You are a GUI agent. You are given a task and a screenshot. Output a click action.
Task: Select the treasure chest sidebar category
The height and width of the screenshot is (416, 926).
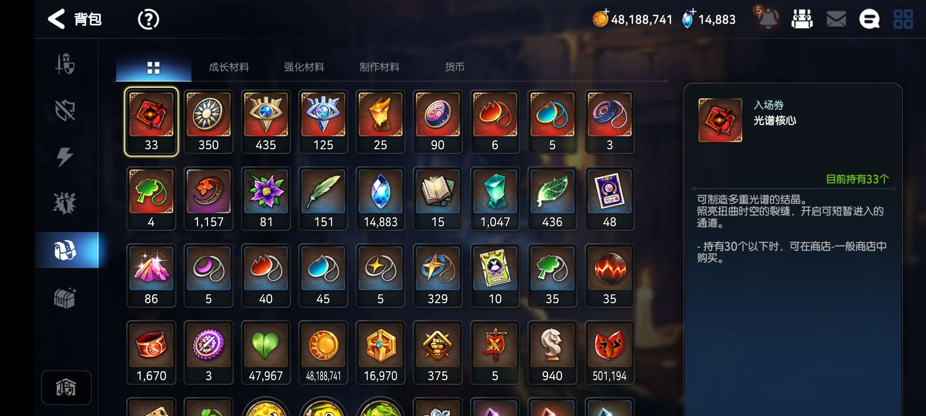[x=65, y=297]
